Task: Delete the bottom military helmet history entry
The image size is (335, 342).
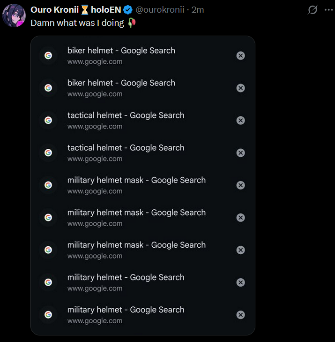Action: click(x=240, y=315)
